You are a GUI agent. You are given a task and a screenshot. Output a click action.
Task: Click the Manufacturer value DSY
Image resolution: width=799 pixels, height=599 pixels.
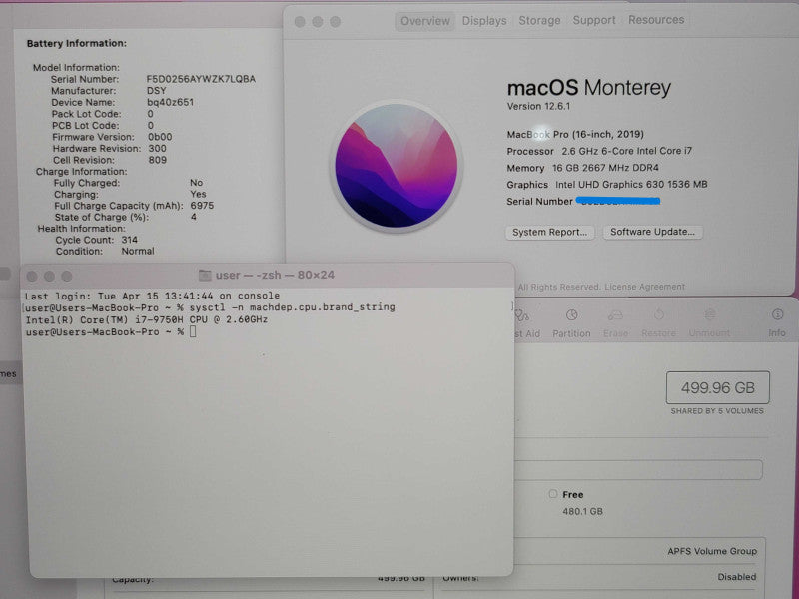(156, 91)
